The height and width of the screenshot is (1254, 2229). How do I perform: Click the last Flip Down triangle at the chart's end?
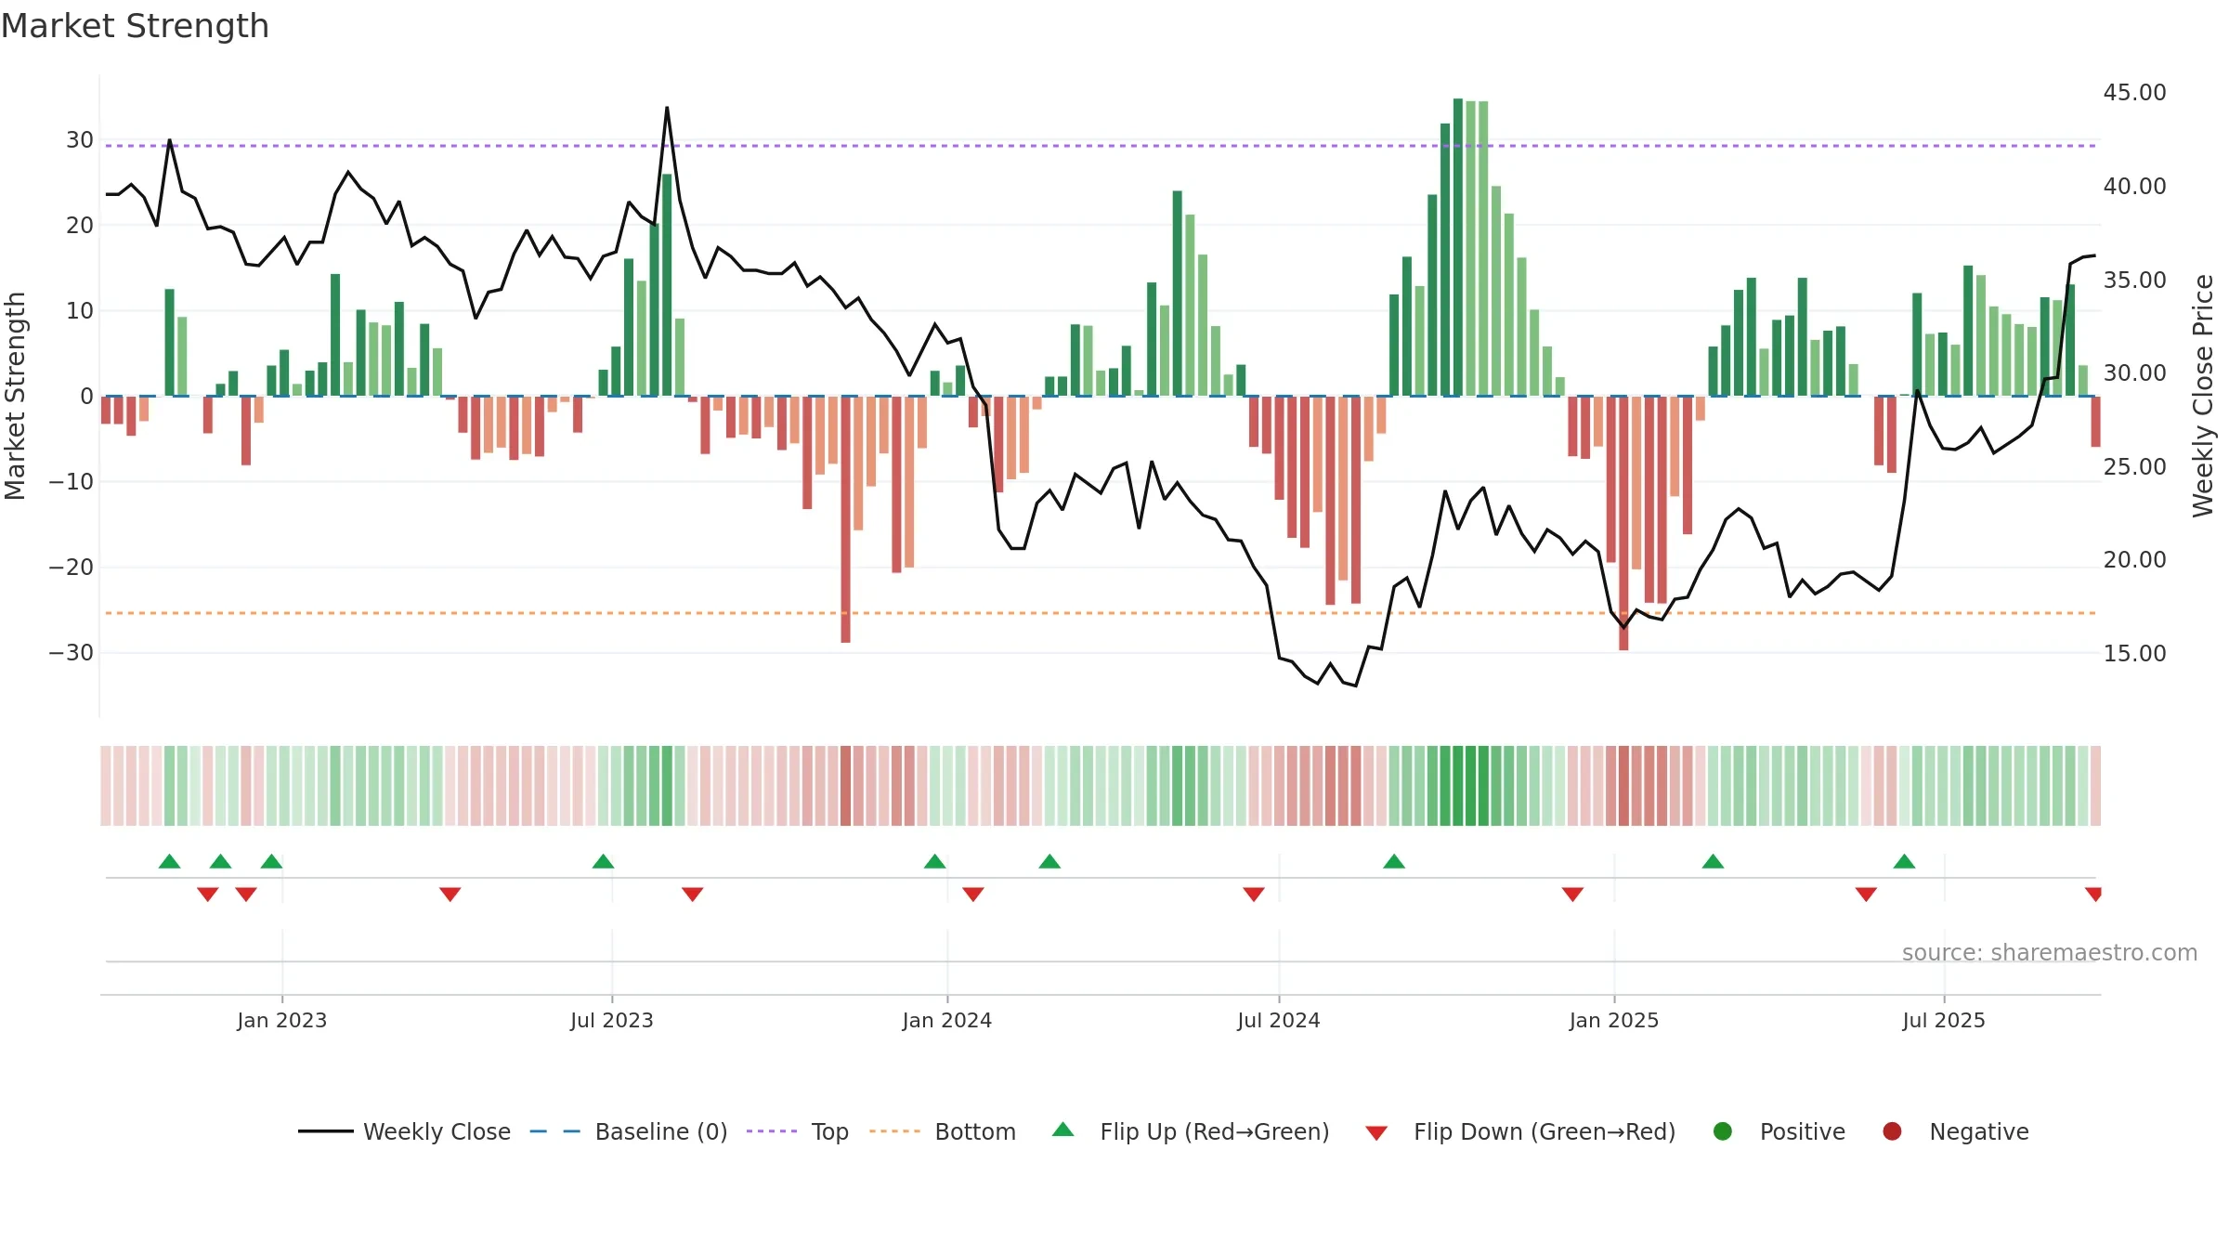(2093, 895)
